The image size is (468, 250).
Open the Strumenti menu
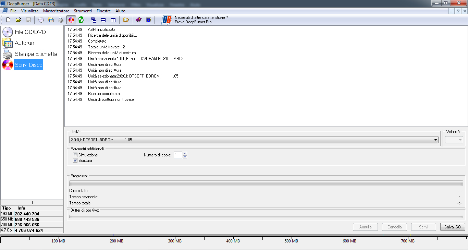[83, 11]
